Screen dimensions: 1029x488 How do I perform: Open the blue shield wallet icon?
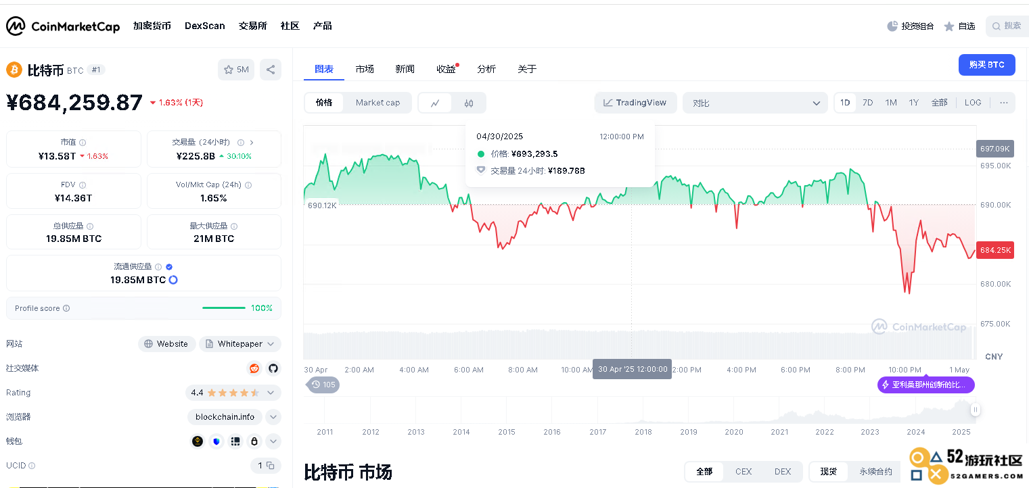pyautogui.click(x=216, y=441)
